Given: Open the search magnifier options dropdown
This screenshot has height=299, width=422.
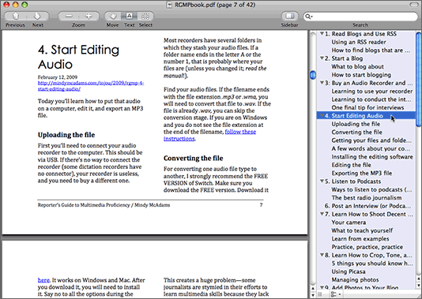Looking at the screenshot, I should pos(308,17).
